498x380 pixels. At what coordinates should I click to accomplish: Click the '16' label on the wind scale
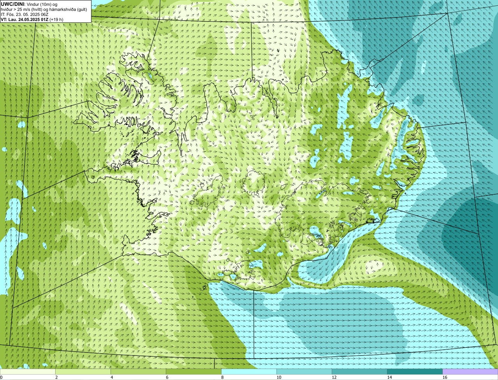coord(445,377)
